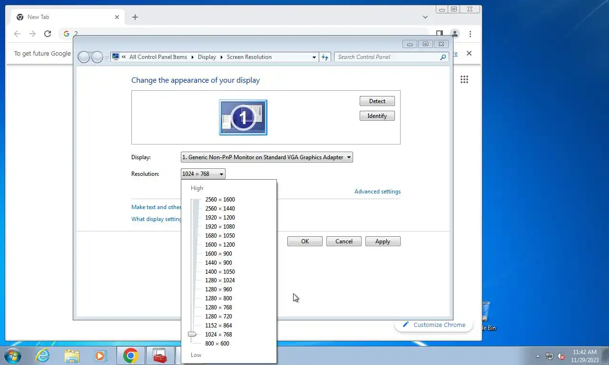Viewport: 609px width, 365px height.
Task: Go to Display breadcrumb
Action: coord(207,57)
